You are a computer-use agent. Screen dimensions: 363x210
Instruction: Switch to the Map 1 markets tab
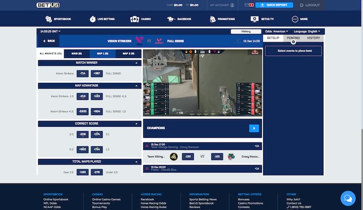pos(103,54)
